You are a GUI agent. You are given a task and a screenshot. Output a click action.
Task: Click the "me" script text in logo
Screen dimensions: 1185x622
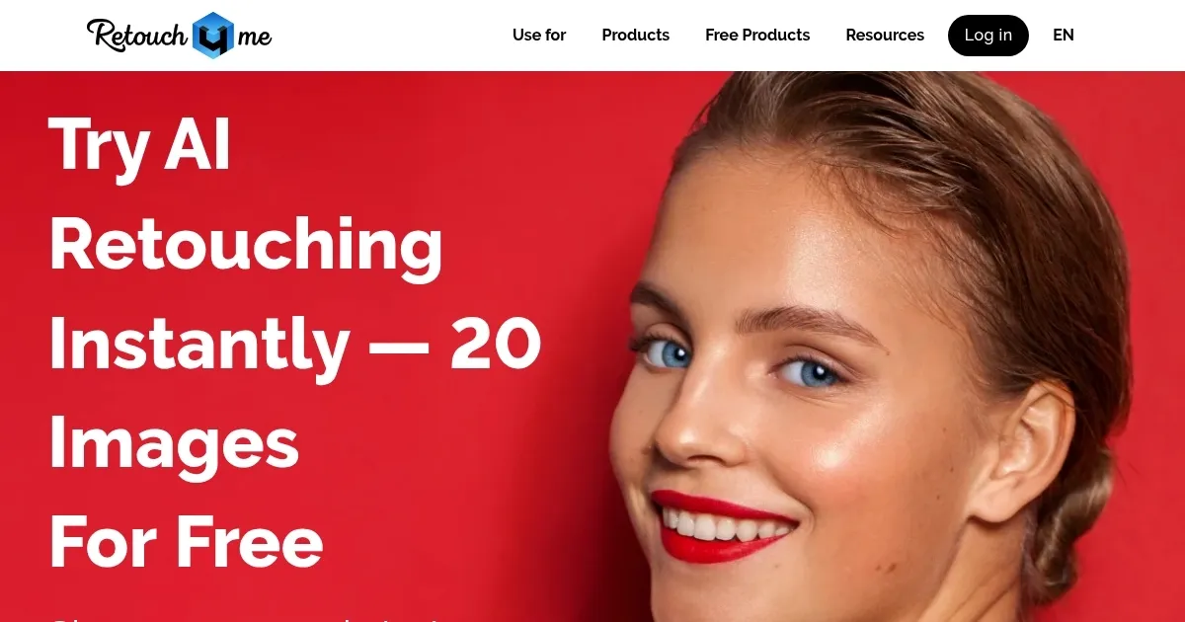tap(254, 39)
